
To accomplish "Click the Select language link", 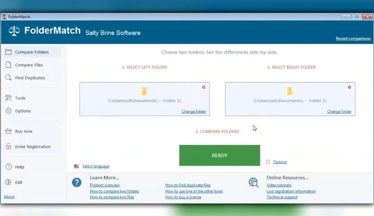I will click(x=96, y=166).
